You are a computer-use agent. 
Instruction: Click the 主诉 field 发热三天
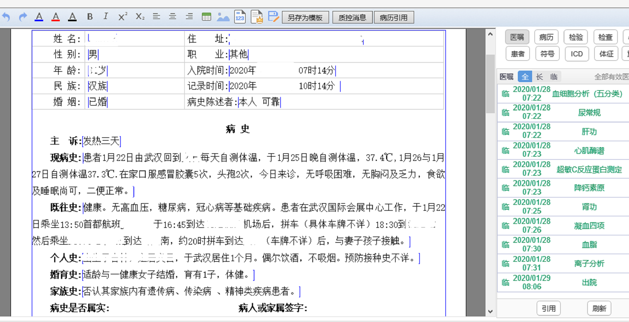click(x=102, y=141)
